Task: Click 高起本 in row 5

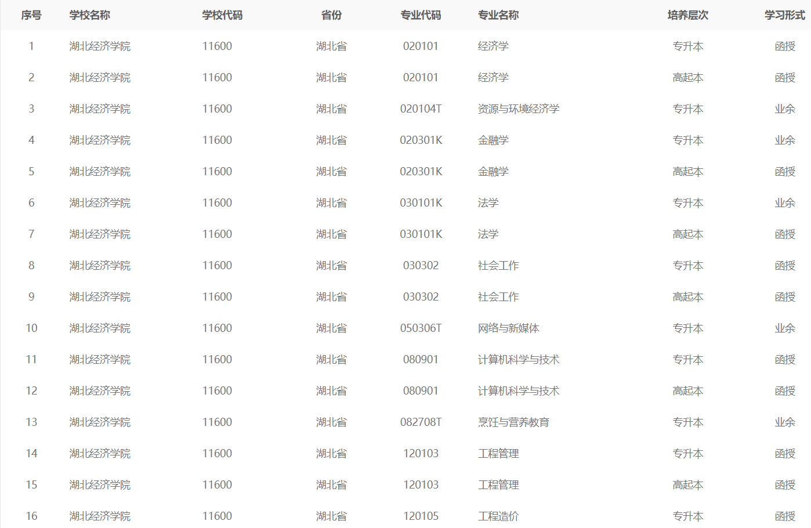Action: point(688,172)
